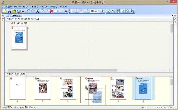Cut selection with the scissors icon
This screenshot has height=110, width=178.
click(38, 11)
